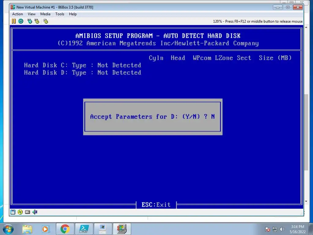This screenshot has width=313, height=235.
Task: Click the Cyln column header
Action: click(x=156, y=58)
